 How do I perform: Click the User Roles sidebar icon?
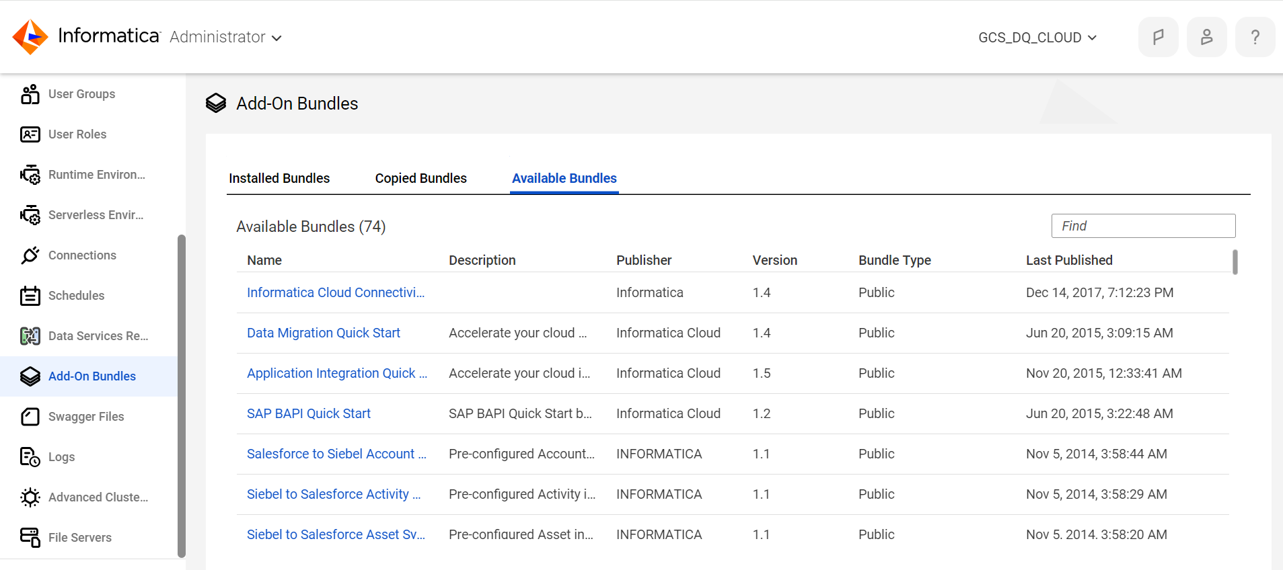point(30,134)
